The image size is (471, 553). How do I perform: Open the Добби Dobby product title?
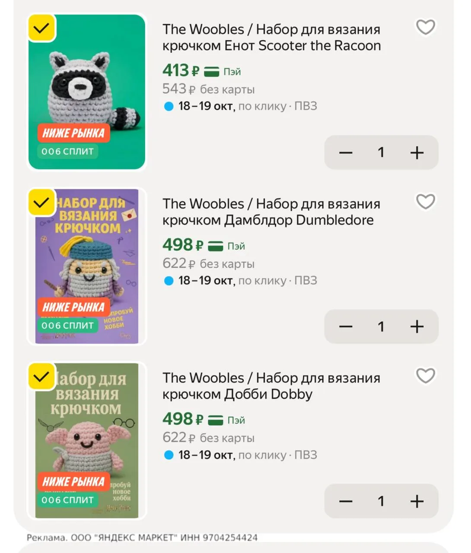click(x=271, y=386)
